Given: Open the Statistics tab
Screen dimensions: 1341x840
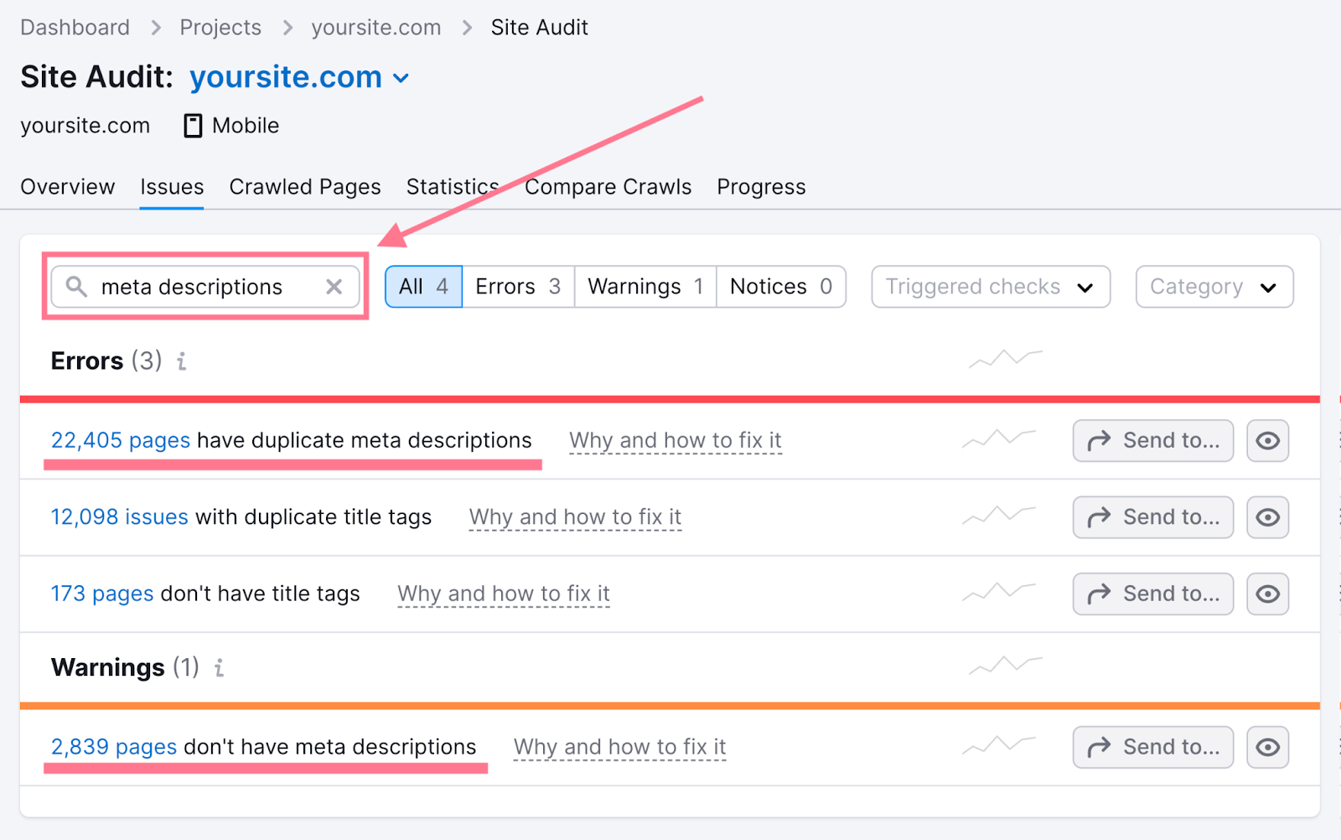Looking at the screenshot, I should tap(452, 187).
